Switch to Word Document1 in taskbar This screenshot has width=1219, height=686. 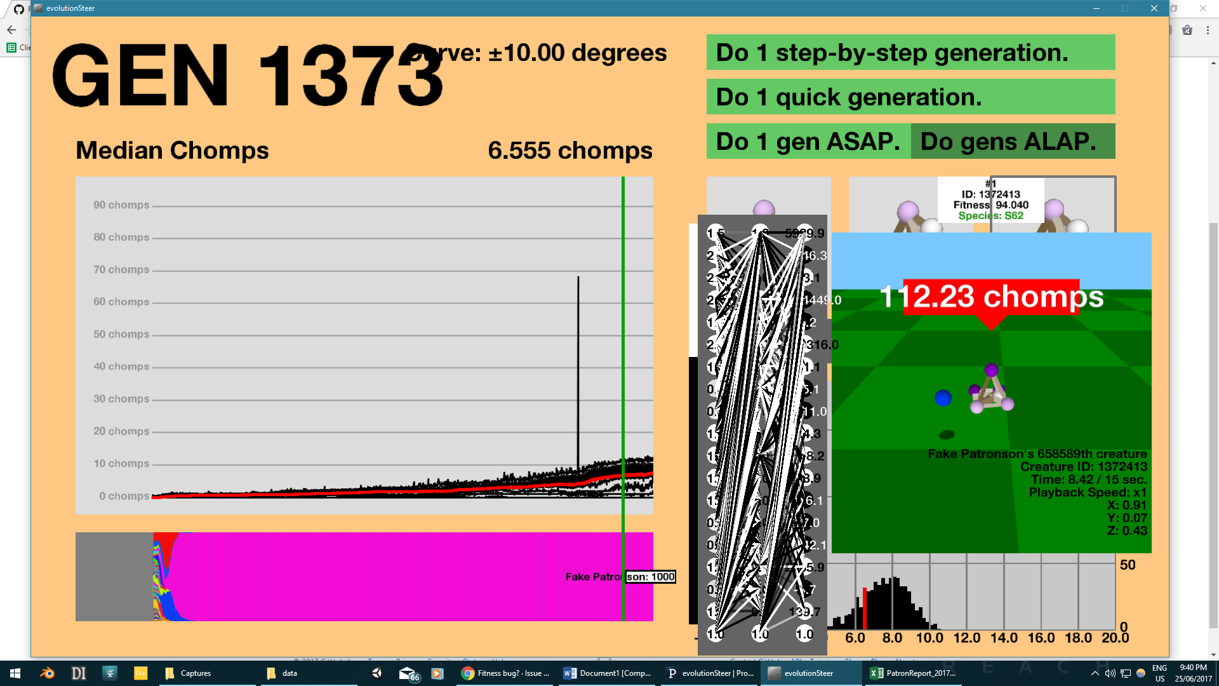click(x=608, y=673)
